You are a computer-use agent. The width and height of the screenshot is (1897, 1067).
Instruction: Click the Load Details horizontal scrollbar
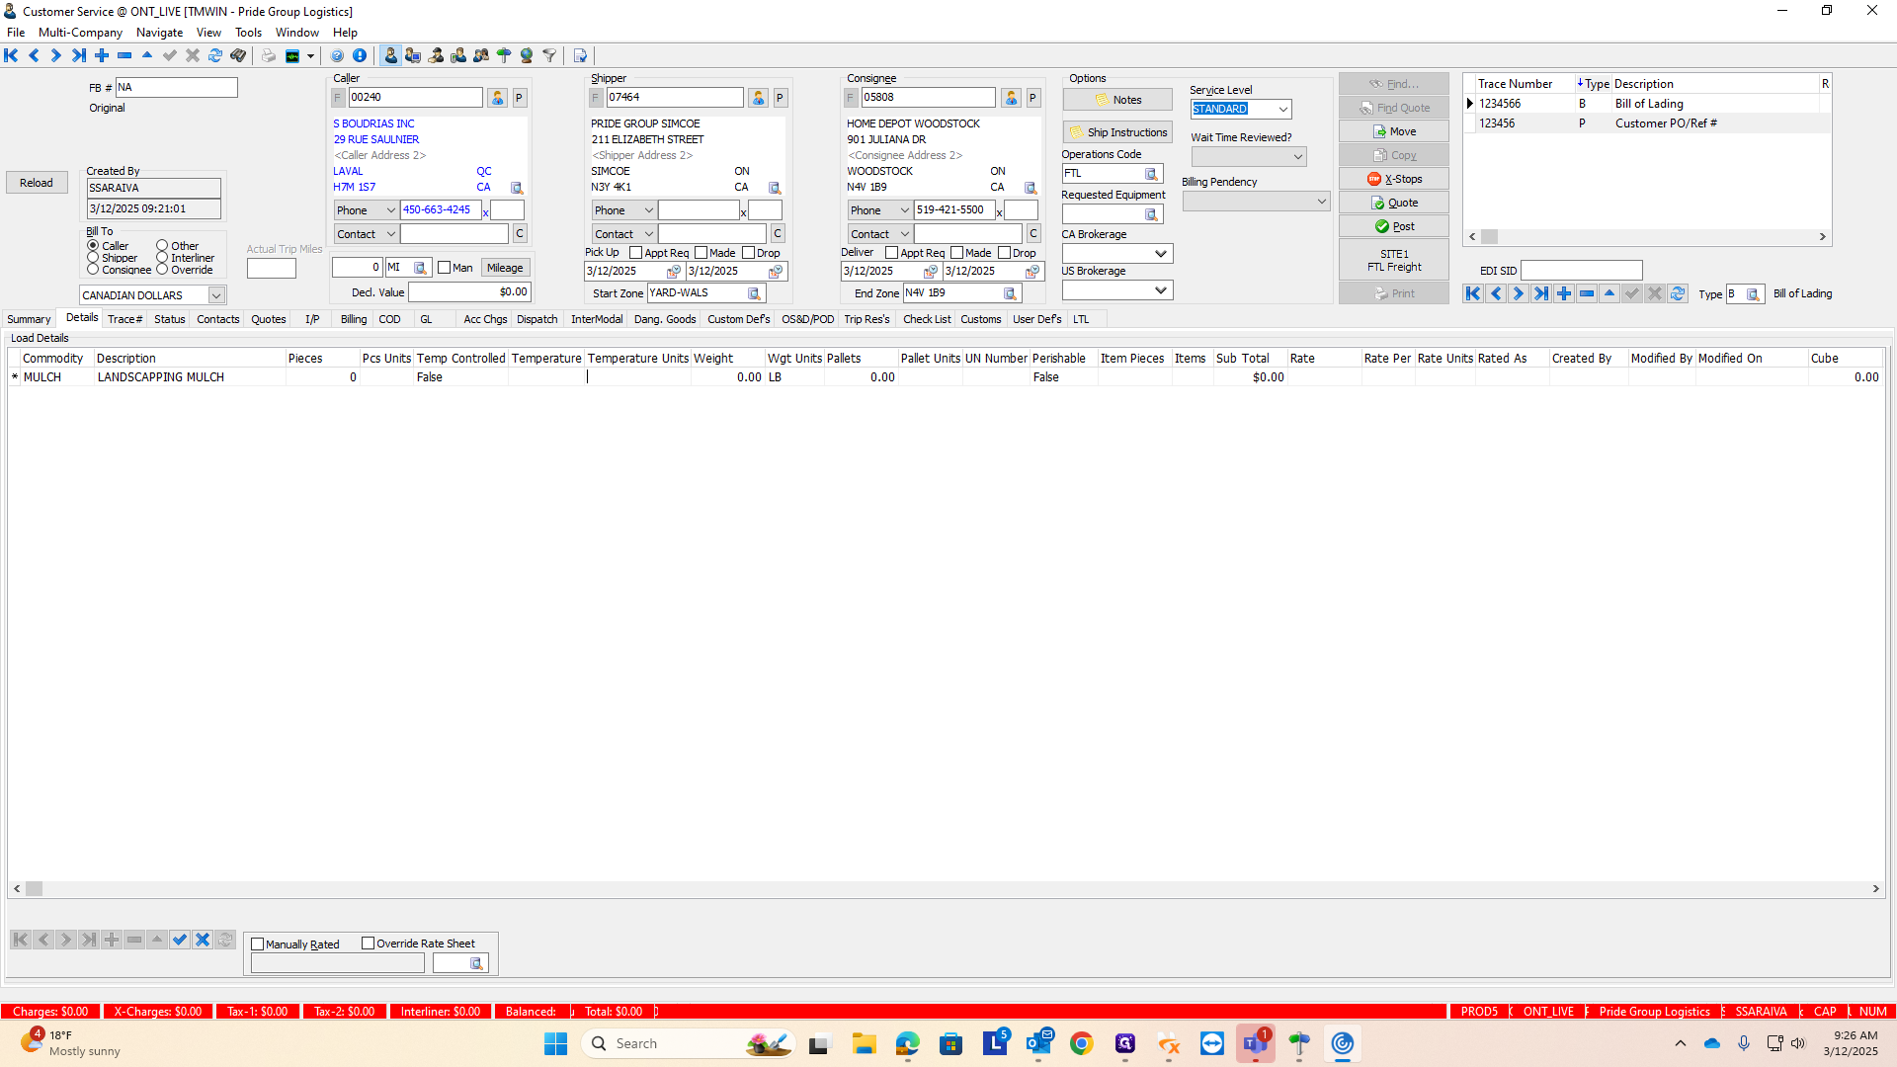(948, 888)
